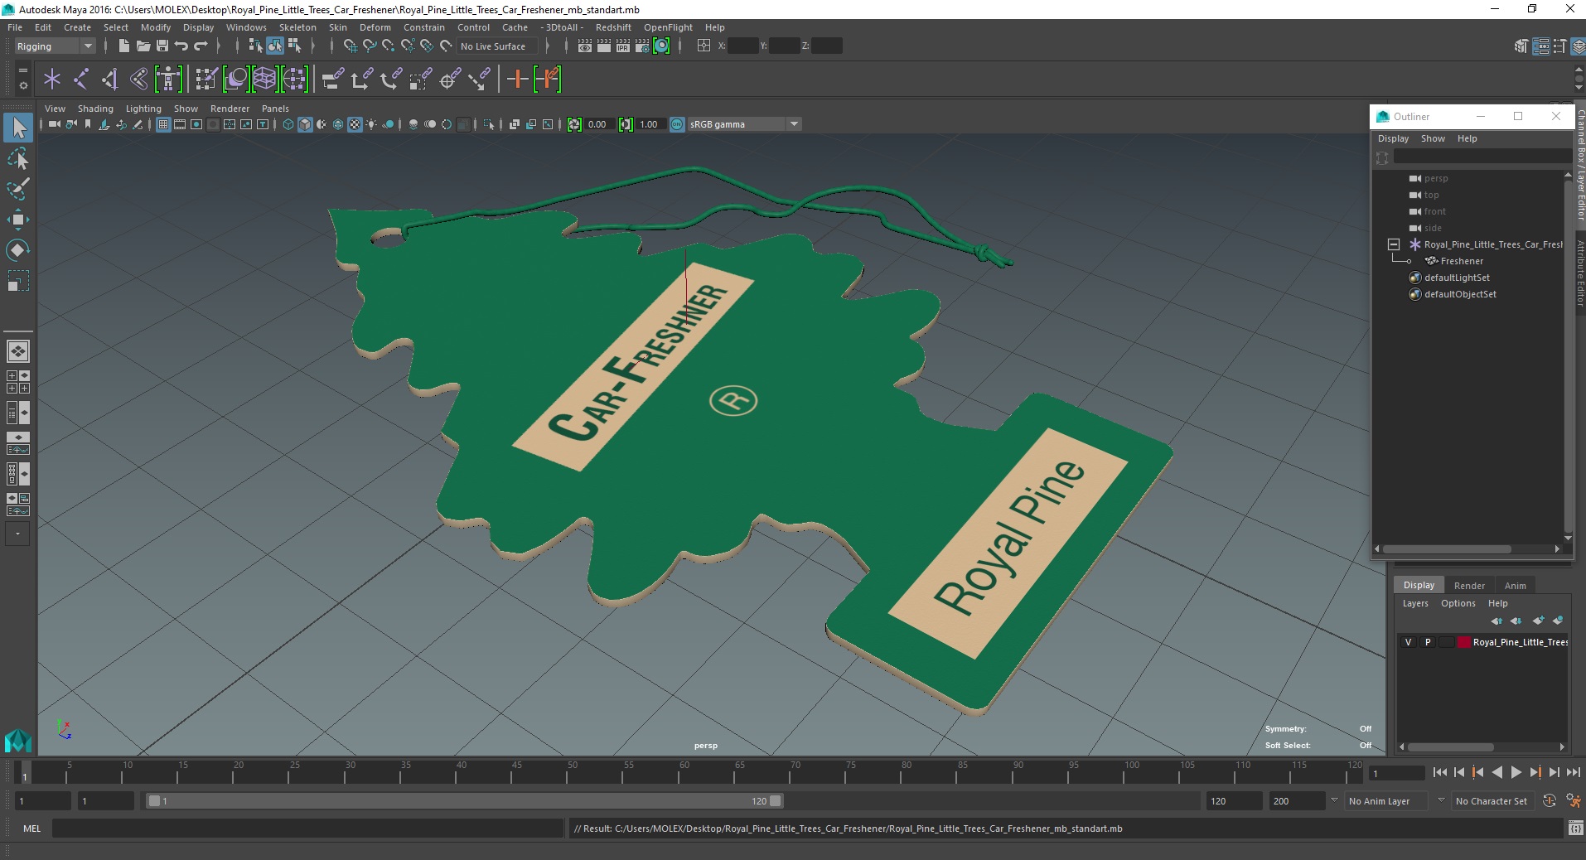This screenshot has width=1586, height=860.
Task: Click the time range slider bar
Action: click(464, 801)
